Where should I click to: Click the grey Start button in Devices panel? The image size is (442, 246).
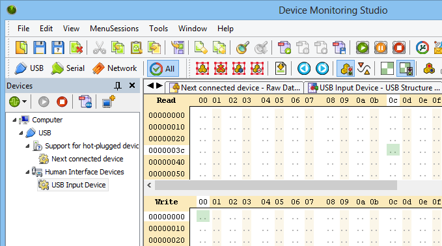tap(44, 102)
